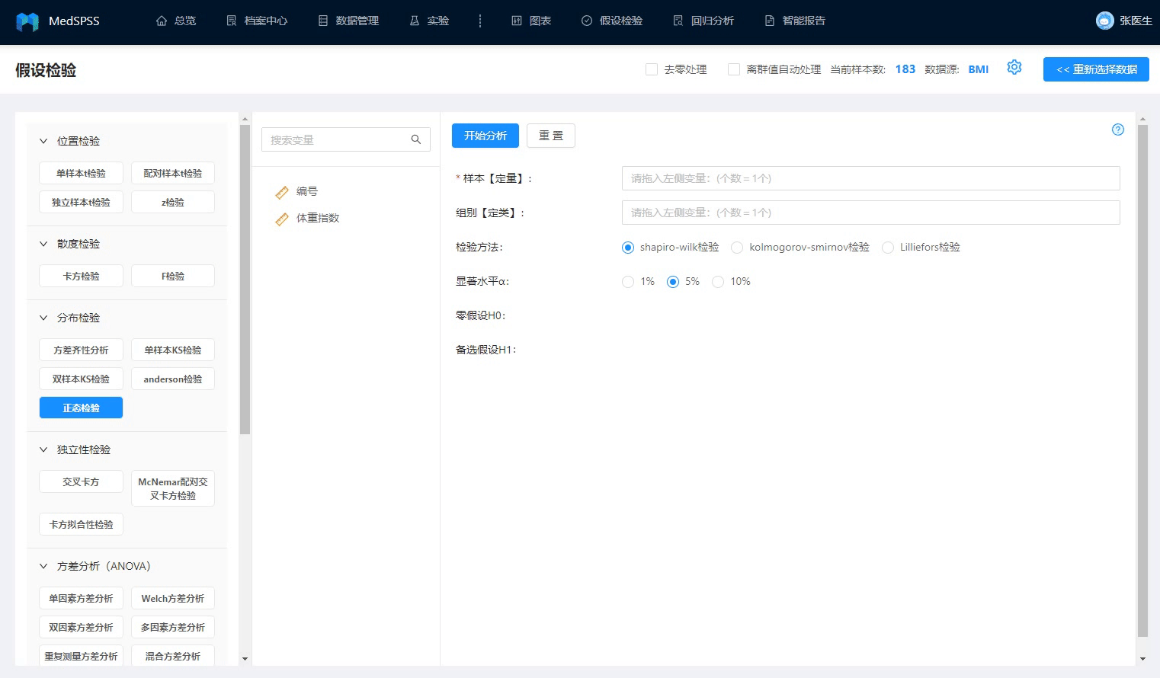
Task: Choose the 1% significance level
Action: coord(628,282)
